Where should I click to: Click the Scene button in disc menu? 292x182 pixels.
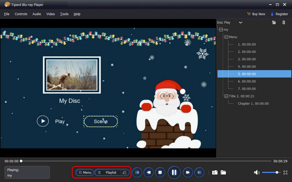point(101,121)
